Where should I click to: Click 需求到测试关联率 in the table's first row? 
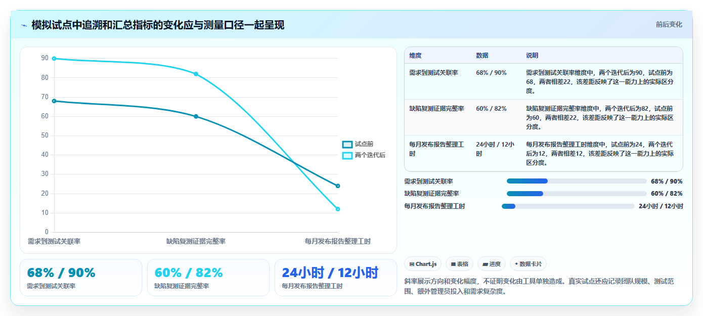pyautogui.click(x=433, y=73)
